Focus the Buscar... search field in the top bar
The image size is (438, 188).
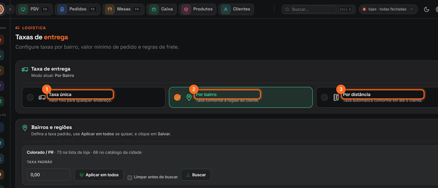(314, 9)
